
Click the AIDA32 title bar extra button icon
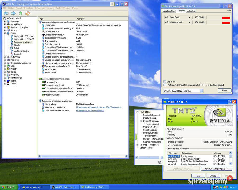tap(112, 4)
